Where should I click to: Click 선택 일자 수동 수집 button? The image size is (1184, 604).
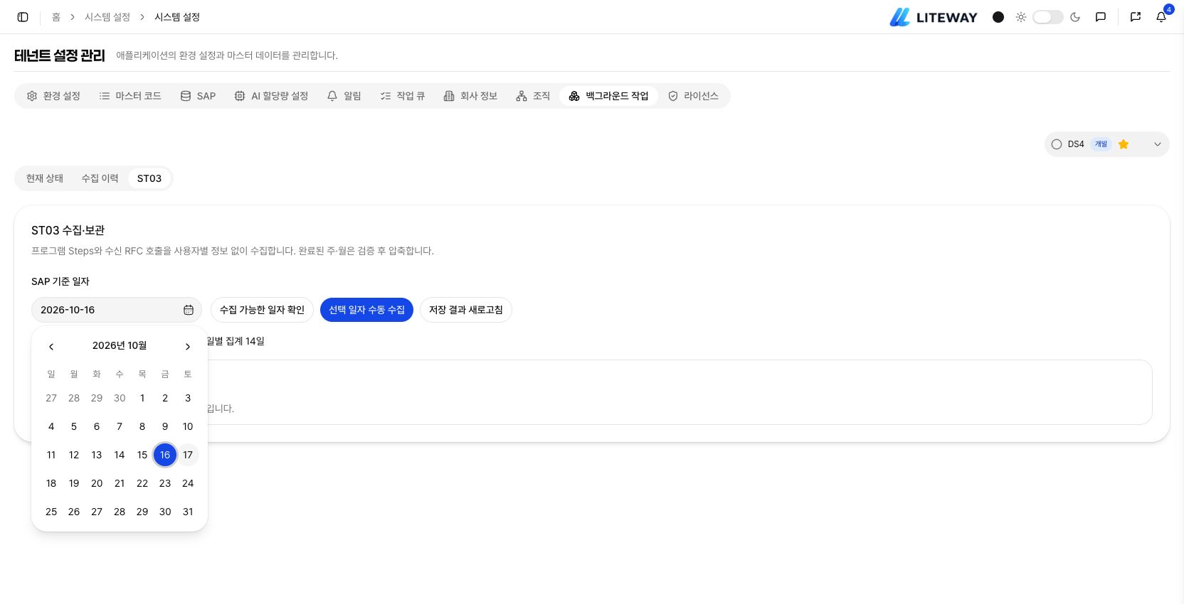click(366, 310)
